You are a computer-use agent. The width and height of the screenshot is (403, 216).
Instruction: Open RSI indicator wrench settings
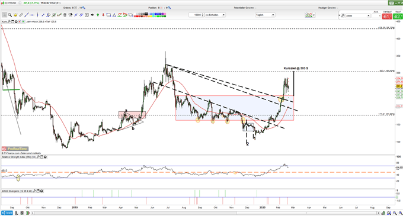pos(38,157)
